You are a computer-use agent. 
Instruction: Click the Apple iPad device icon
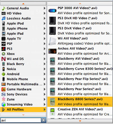(x=4, y=34)
